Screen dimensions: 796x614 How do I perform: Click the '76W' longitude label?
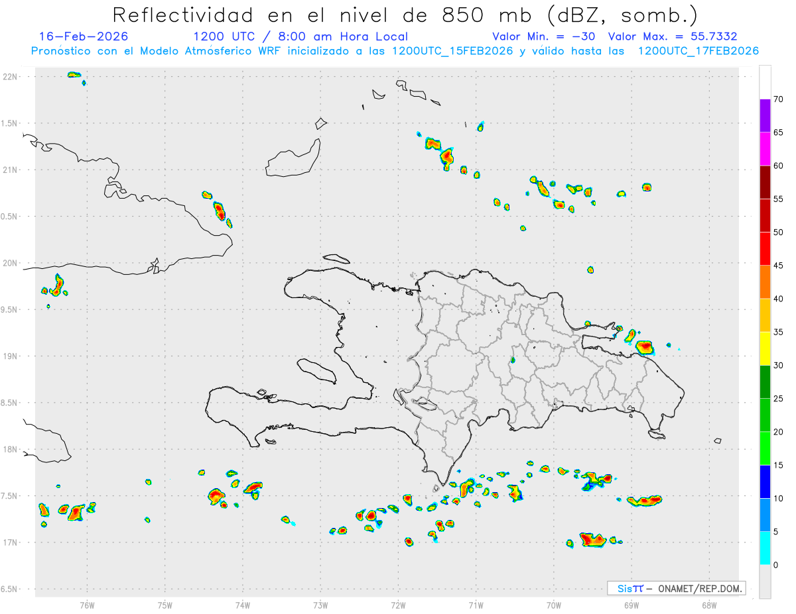[87, 604]
